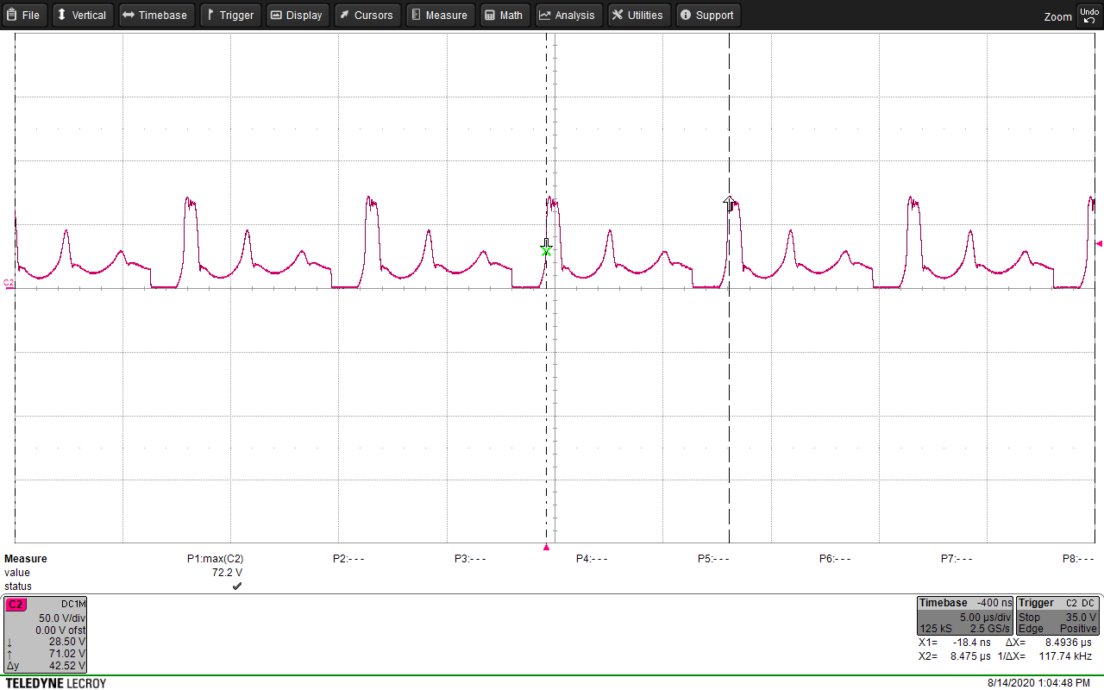
Task: Select the P3 measurement slot
Action: point(470,559)
